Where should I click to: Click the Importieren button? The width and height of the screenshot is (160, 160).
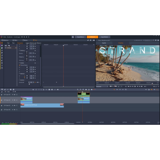click(80, 37)
